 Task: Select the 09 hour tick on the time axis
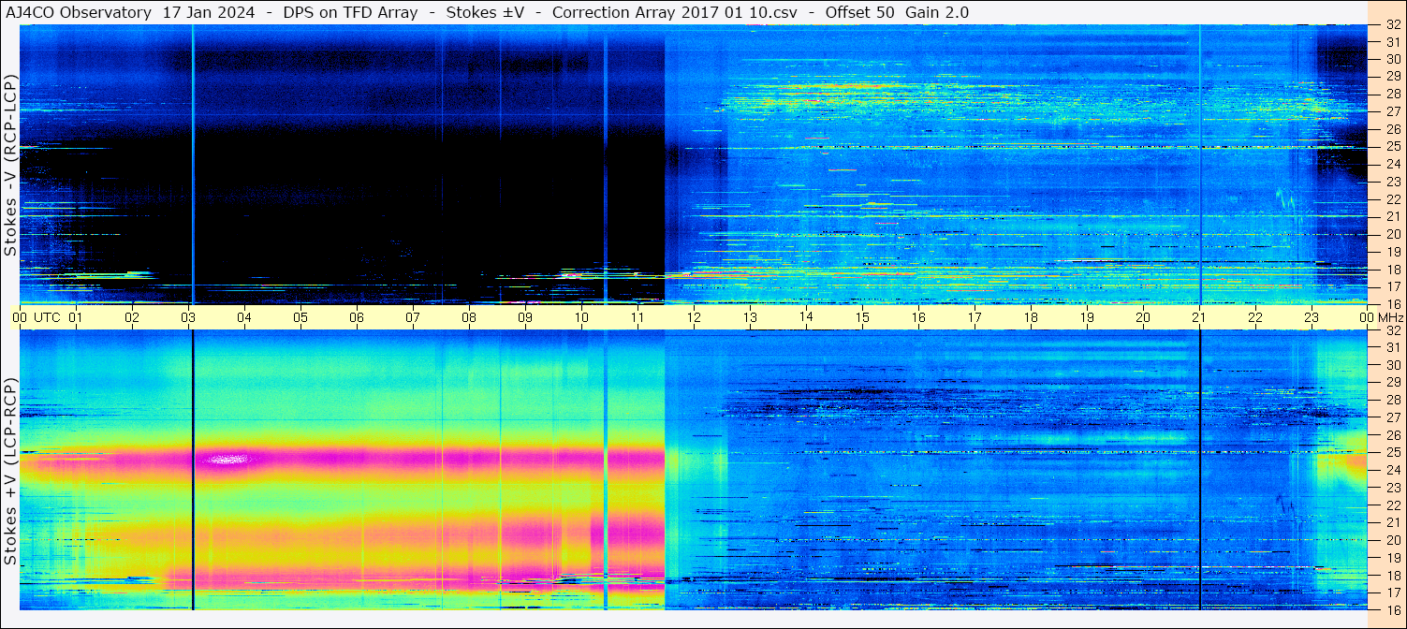tap(525, 317)
